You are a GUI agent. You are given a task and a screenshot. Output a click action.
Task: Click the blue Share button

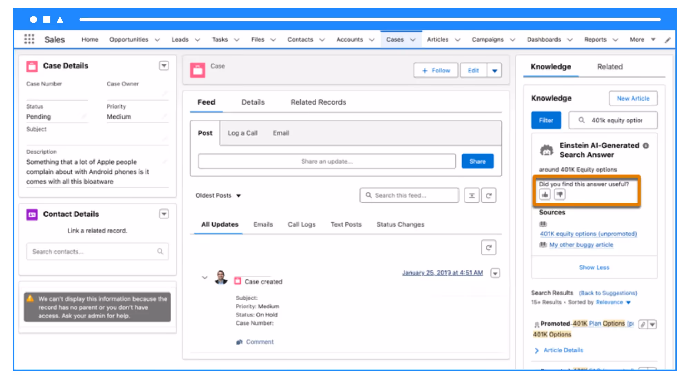(x=477, y=161)
